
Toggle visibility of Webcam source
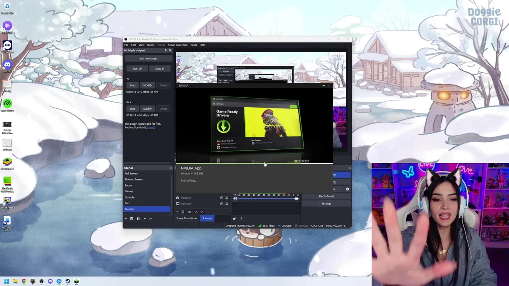coord(221,198)
